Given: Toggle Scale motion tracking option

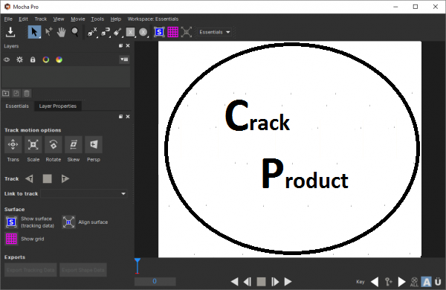Looking at the screenshot, I should pos(33,144).
